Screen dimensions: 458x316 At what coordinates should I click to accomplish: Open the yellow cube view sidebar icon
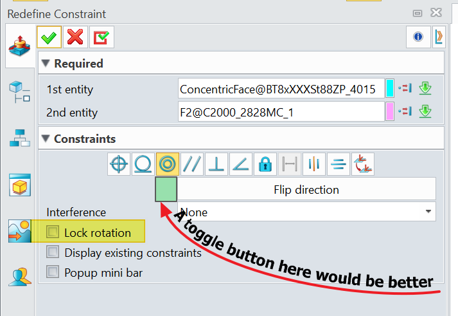point(19,185)
